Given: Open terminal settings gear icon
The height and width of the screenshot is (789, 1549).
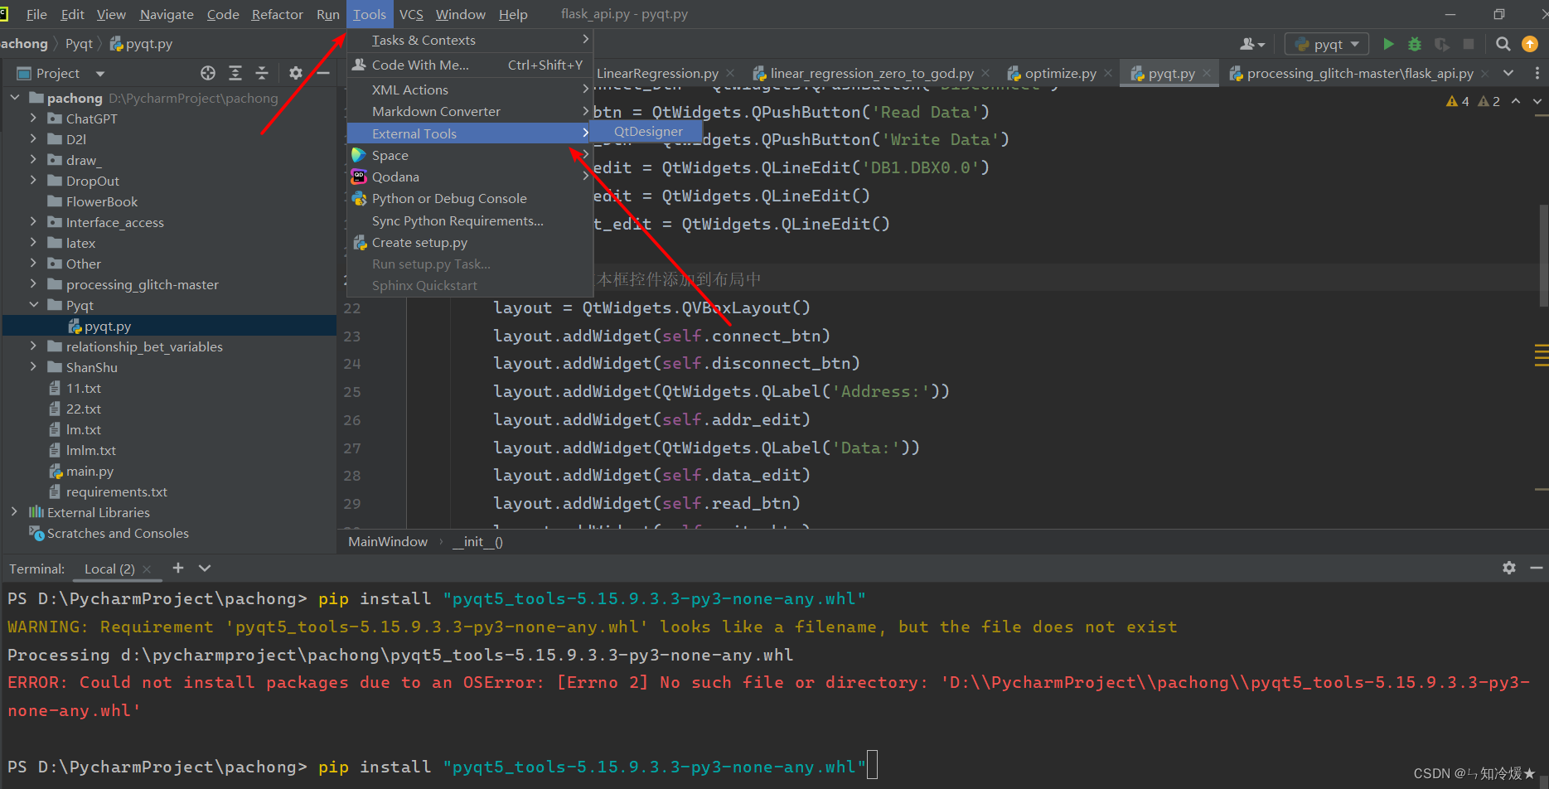Looking at the screenshot, I should 1508,569.
